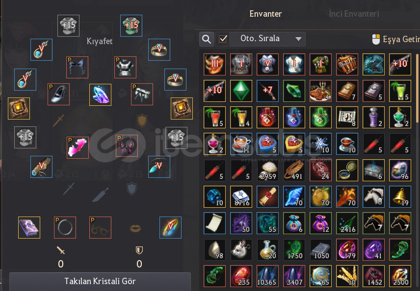
Task: Open the Envanter tab
Action: tap(265, 14)
